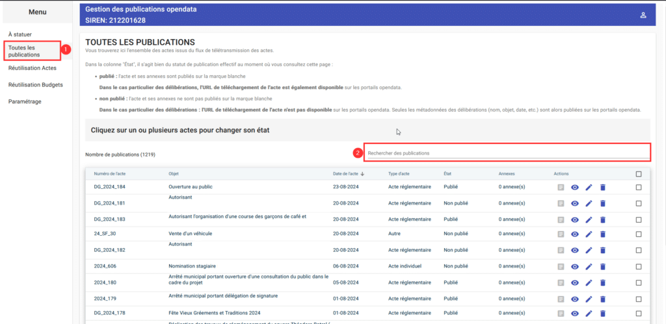The height and width of the screenshot is (324, 666).
Task: Edit act DG_2024_181 with pencil icon
Action: point(589,203)
